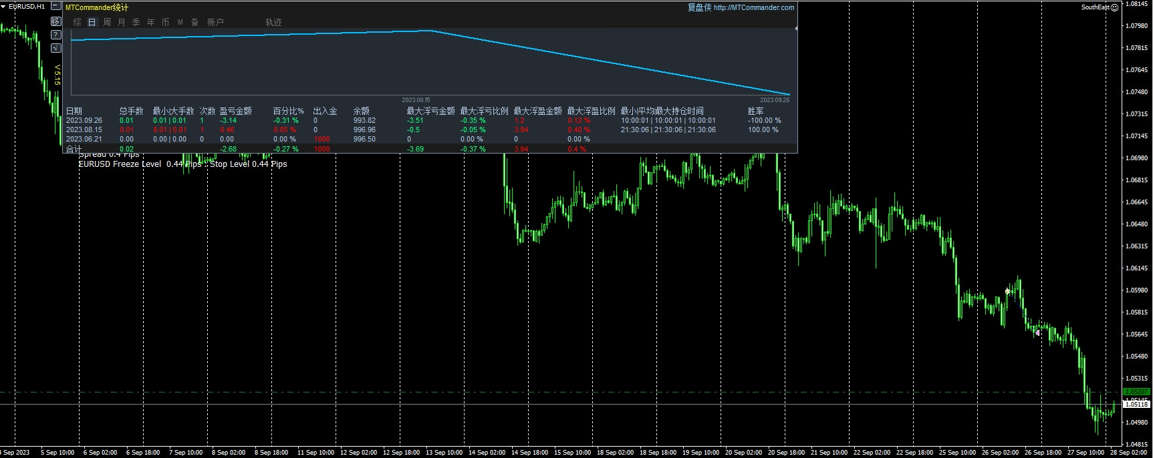Screen dimensions: 1153x458
Task: Select the 日 daily tab
Action: (92, 22)
